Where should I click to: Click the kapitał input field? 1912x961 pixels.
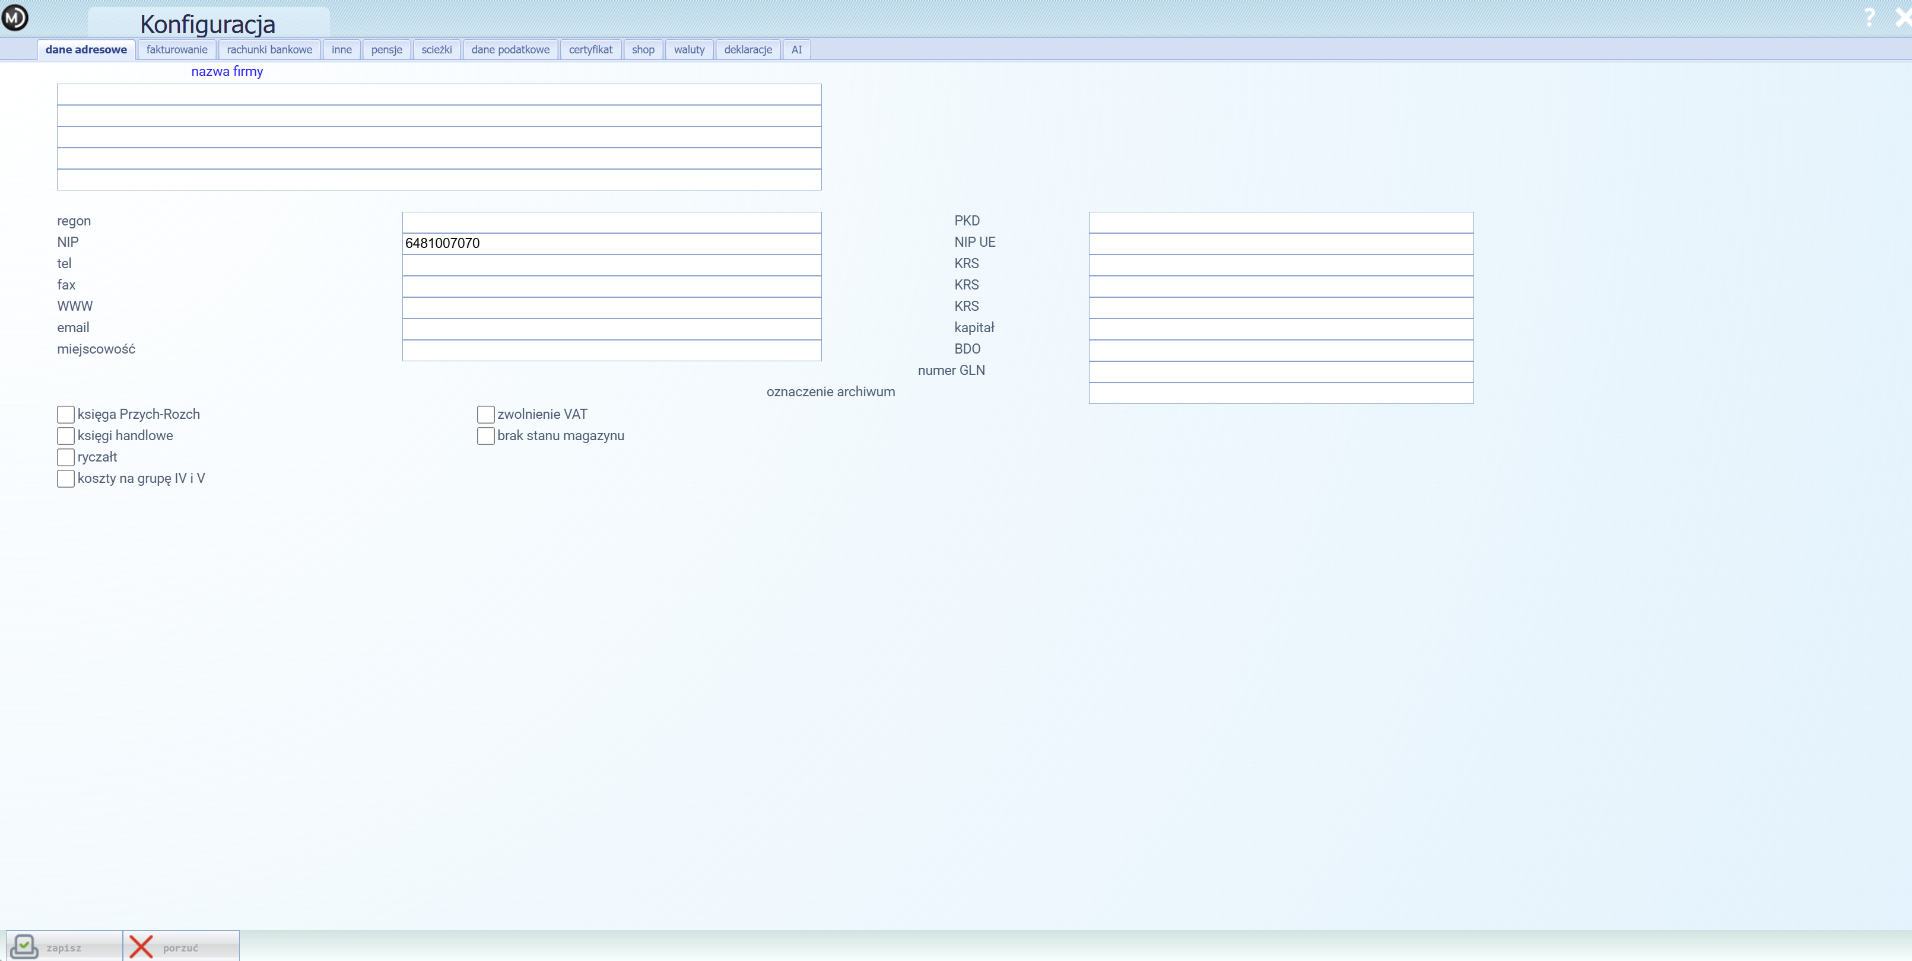coord(1281,329)
